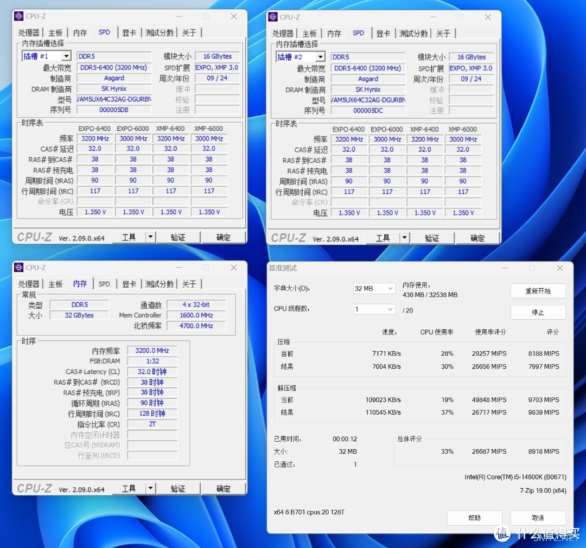The height and width of the screenshot is (548, 586).
Task: Switch to SPD tab in the memory window
Action: (104, 284)
